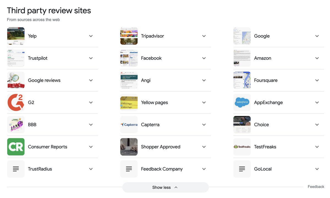The height and width of the screenshot is (198, 330).
Task: Click the "Shopper Approved" label
Action: click(x=161, y=147)
